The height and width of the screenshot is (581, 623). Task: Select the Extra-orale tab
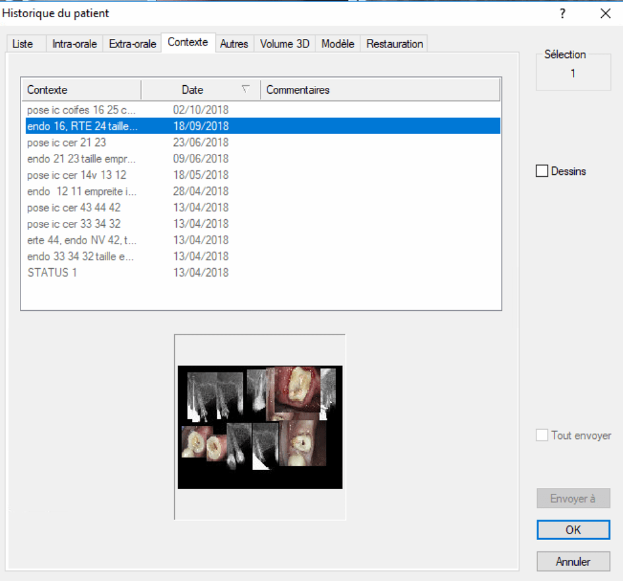coord(133,44)
